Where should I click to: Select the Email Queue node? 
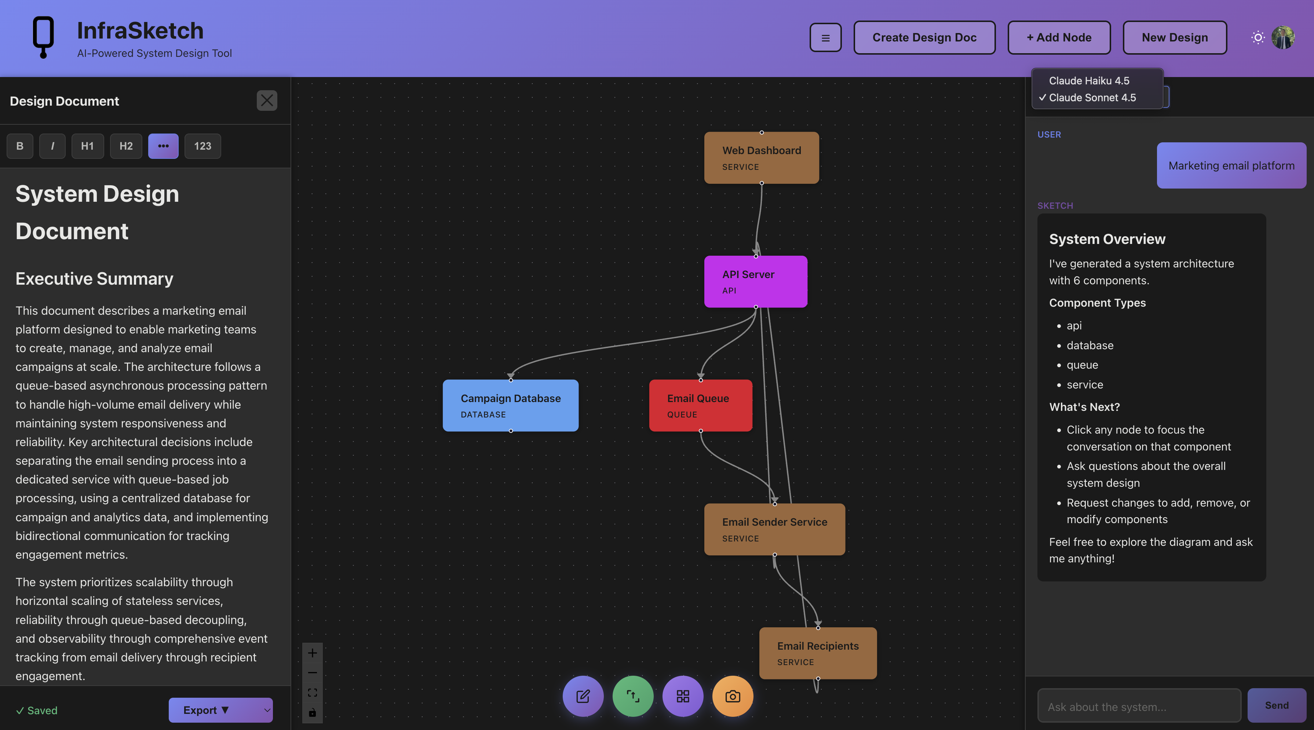coord(700,405)
